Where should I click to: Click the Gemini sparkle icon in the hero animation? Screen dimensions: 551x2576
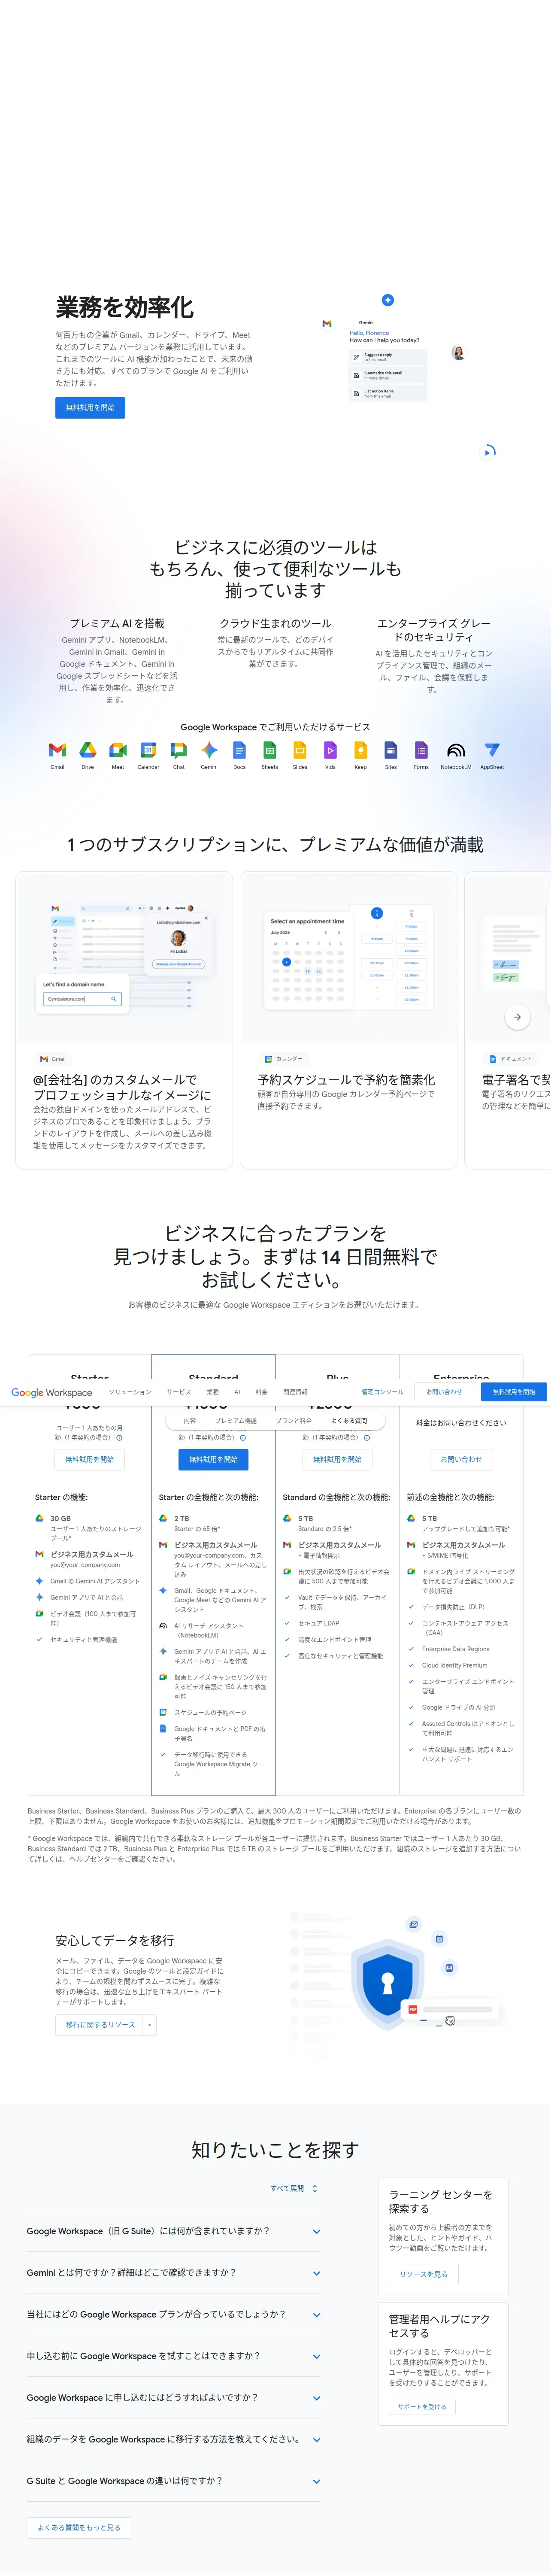[x=388, y=300]
